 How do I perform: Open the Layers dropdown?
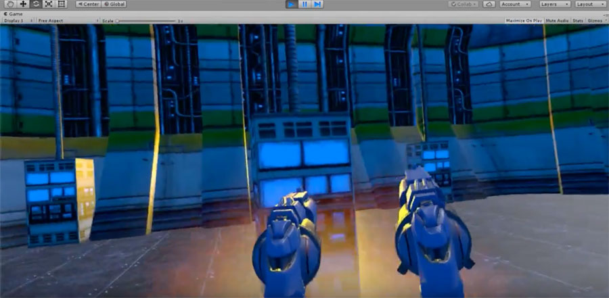point(555,4)
